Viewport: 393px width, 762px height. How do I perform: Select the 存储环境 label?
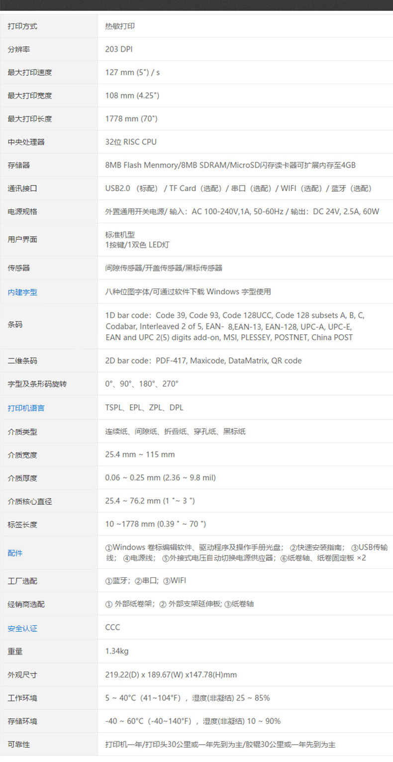coord(22,721)
